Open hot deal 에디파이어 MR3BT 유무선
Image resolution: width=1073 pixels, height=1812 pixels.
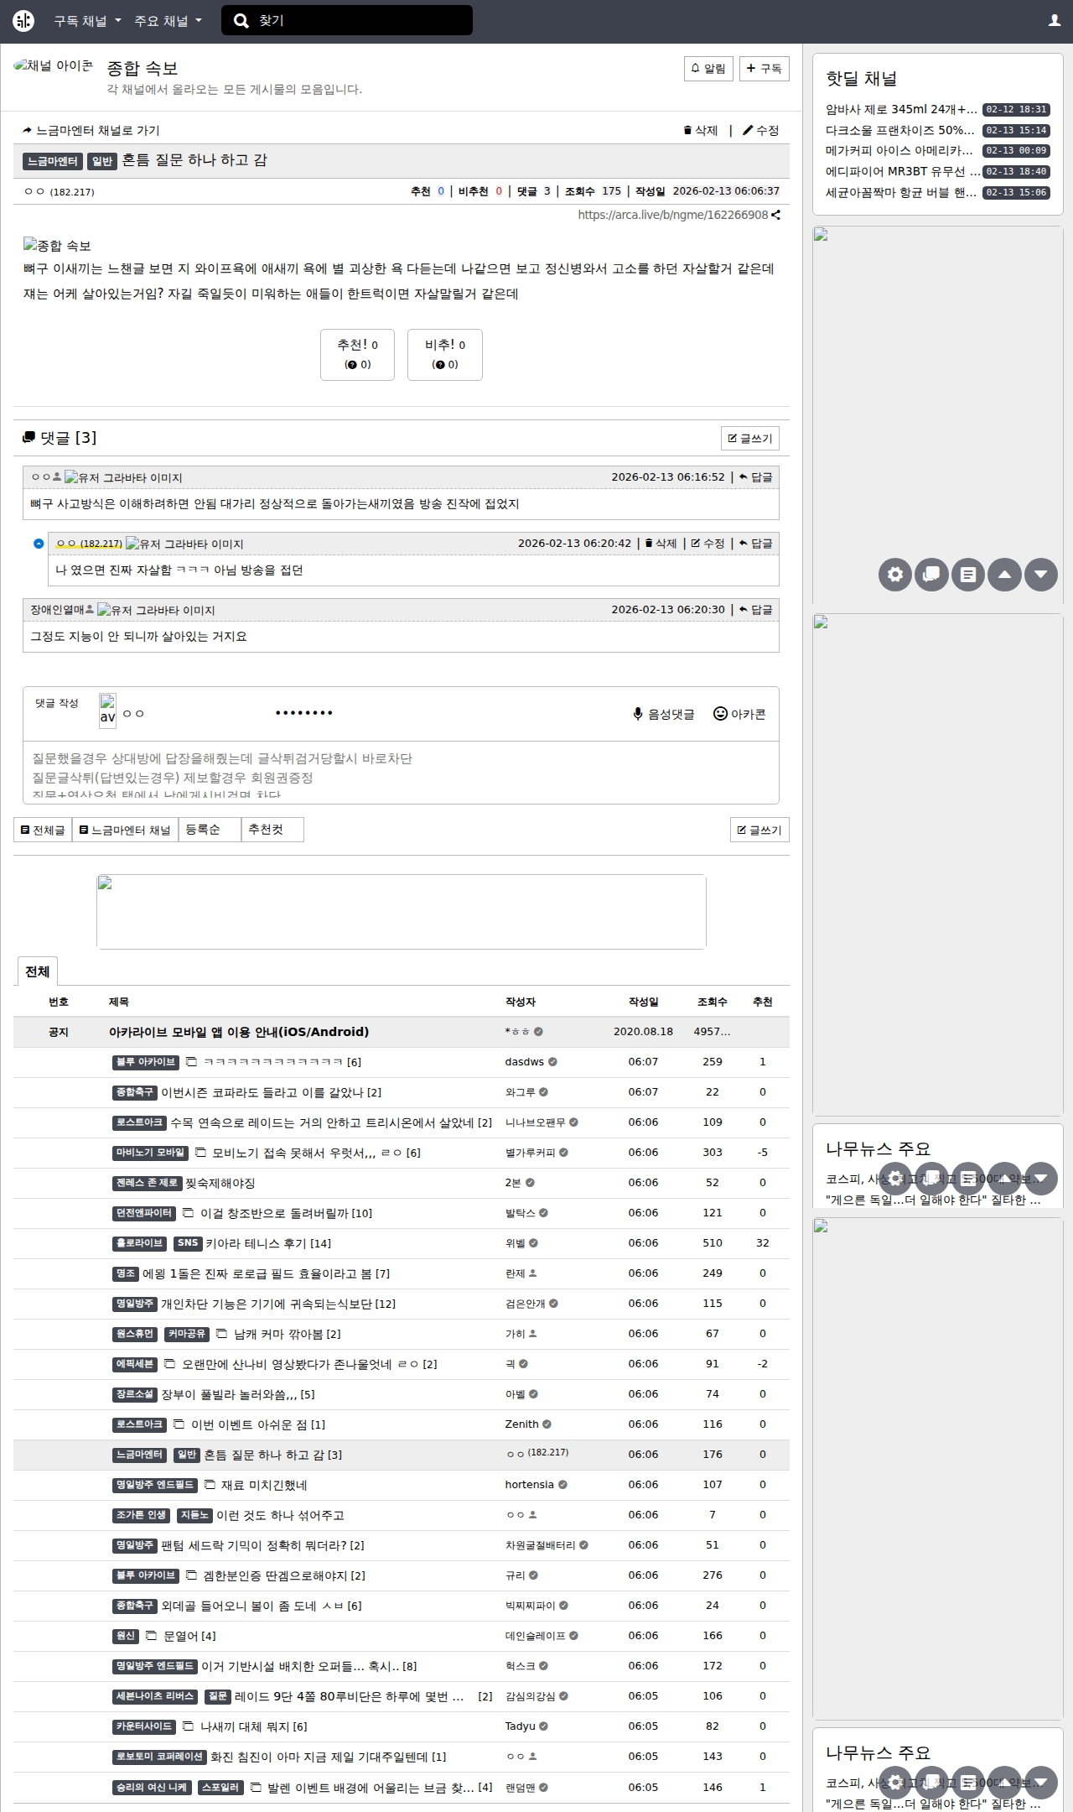point(901,171)
